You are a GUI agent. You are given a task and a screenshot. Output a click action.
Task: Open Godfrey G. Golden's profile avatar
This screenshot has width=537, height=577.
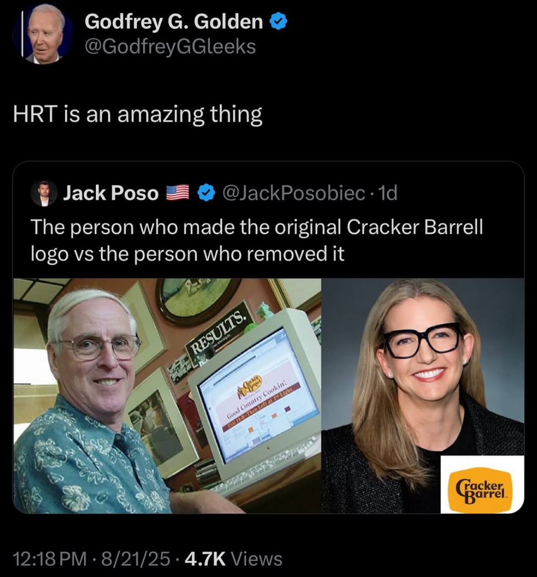43,34
